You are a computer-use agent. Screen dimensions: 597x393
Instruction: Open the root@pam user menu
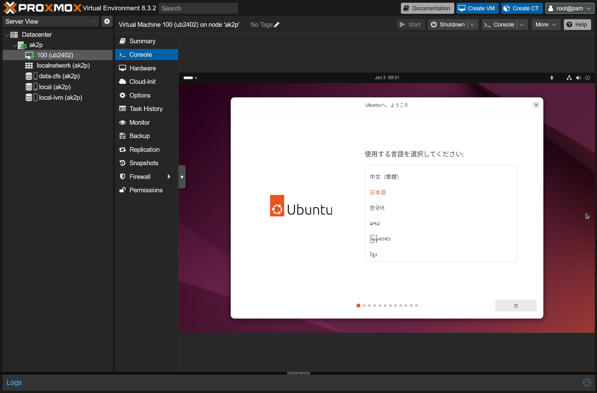[x=570, y=8]
